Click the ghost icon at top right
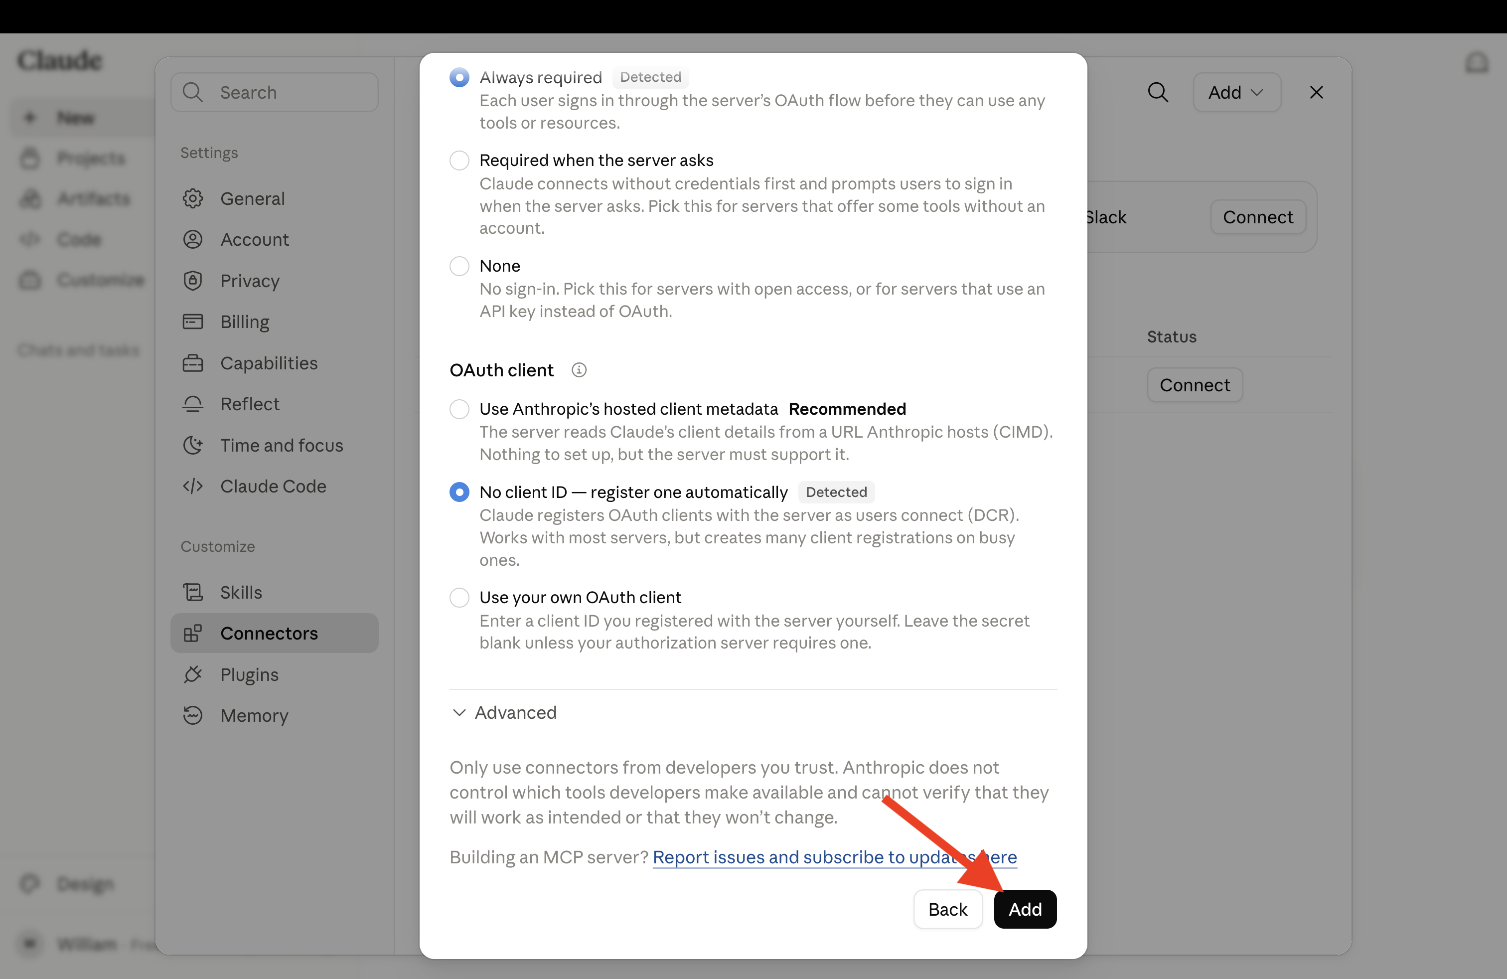Viewport: 1507px width, 979px height. [1477, 62]
